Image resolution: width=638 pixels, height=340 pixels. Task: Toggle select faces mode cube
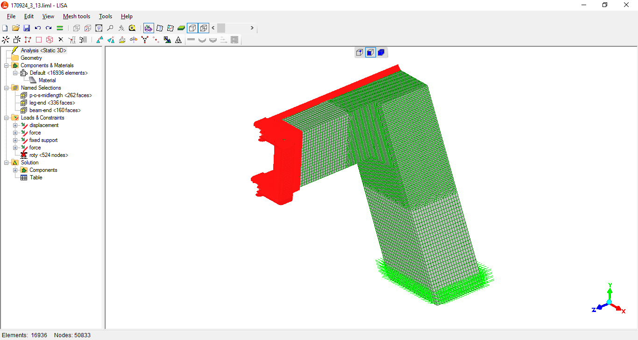point(370,52)
